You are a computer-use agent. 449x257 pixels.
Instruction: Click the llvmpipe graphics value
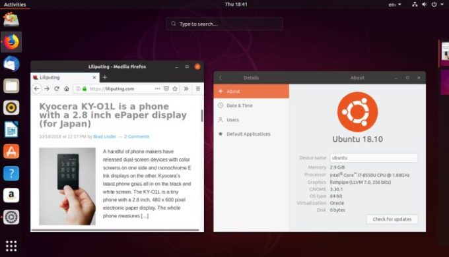point(361,182)
